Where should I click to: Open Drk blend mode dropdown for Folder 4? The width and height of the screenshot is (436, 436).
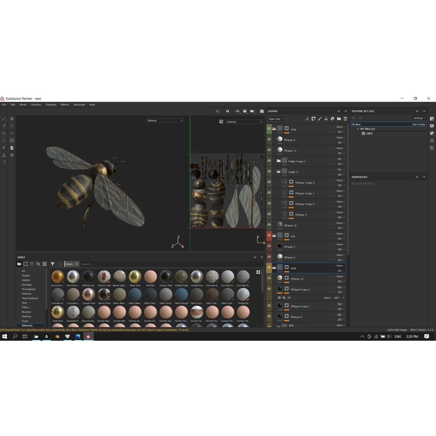coord(341,170)
